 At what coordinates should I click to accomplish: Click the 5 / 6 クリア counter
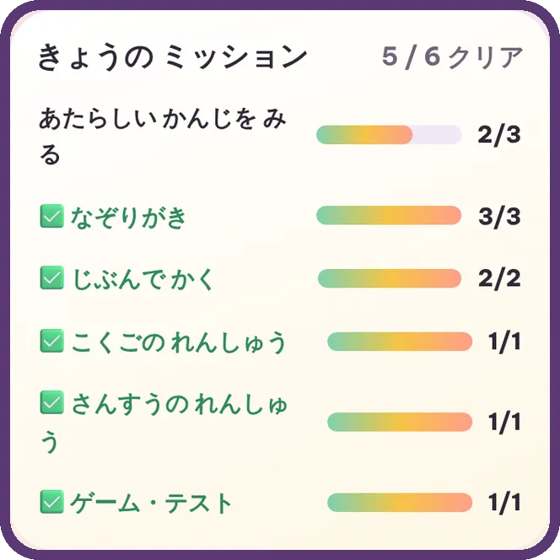click(453, 57)
